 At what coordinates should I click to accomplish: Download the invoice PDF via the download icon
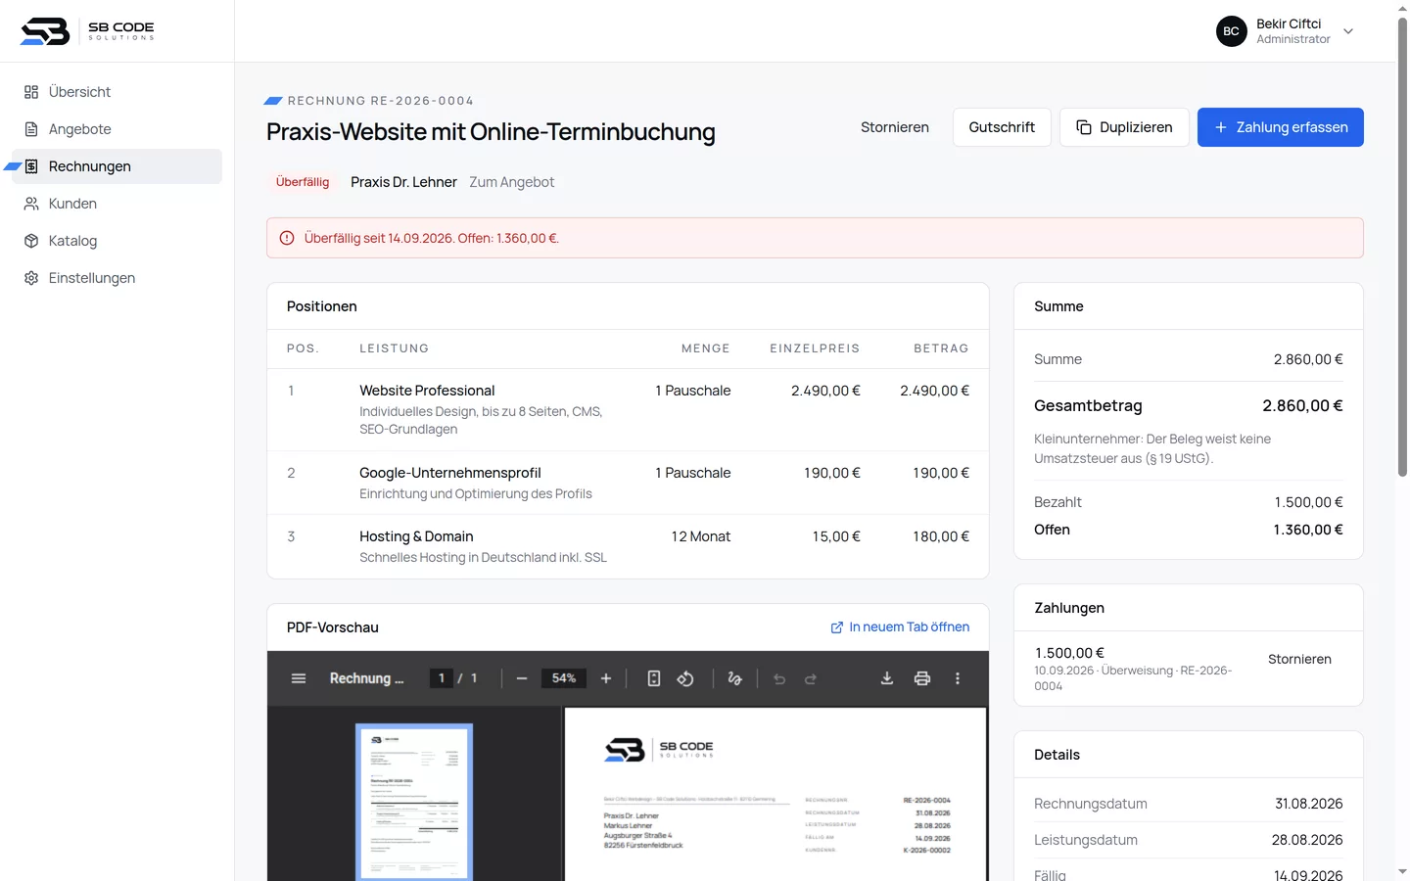[887, 678]
